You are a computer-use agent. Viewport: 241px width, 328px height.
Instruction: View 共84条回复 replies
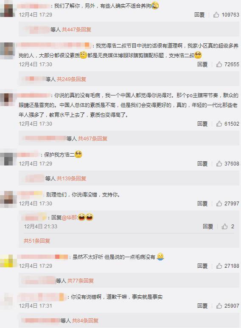pyautogui.click(x=85, y=320)
